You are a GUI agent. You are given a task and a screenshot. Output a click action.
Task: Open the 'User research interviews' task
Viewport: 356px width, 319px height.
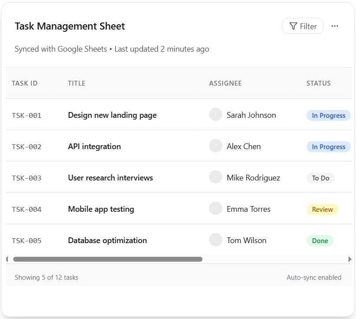coord(111,178)
